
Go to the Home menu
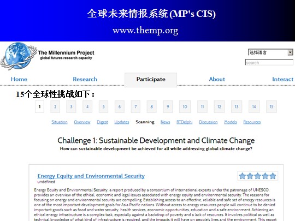pyautogui.click(x=19, y=79)
